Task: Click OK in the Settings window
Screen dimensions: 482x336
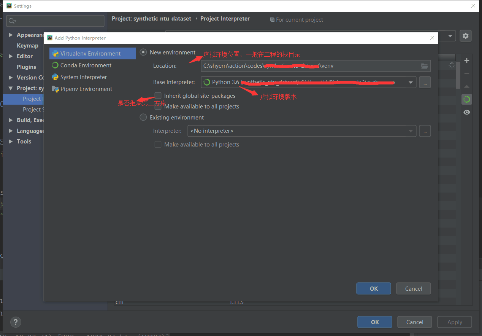Action: click(x=375, y=322)
